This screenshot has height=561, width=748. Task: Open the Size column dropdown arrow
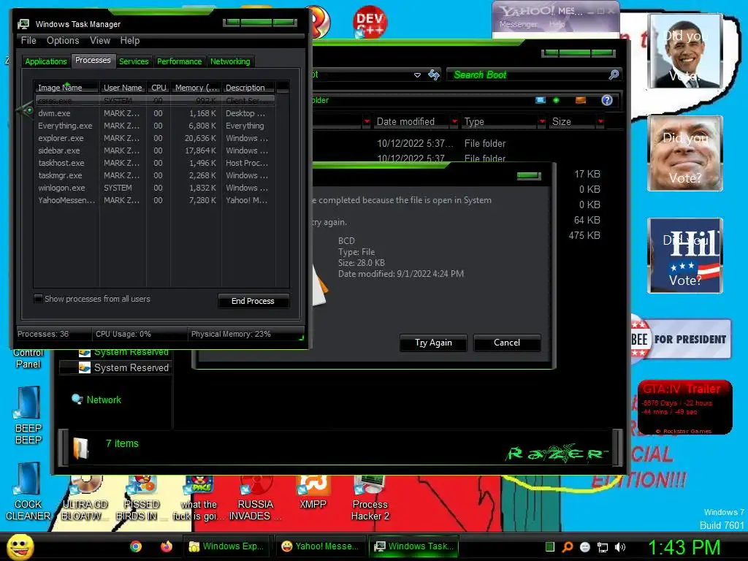pyautogui.click(x=600, y=122)
